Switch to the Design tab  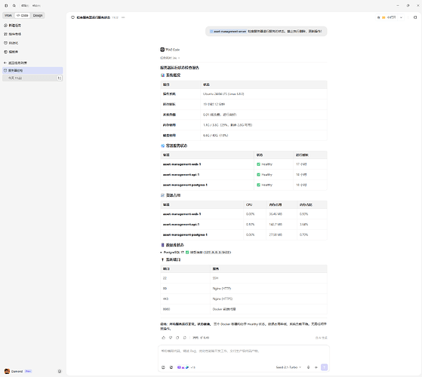point(38,15)
